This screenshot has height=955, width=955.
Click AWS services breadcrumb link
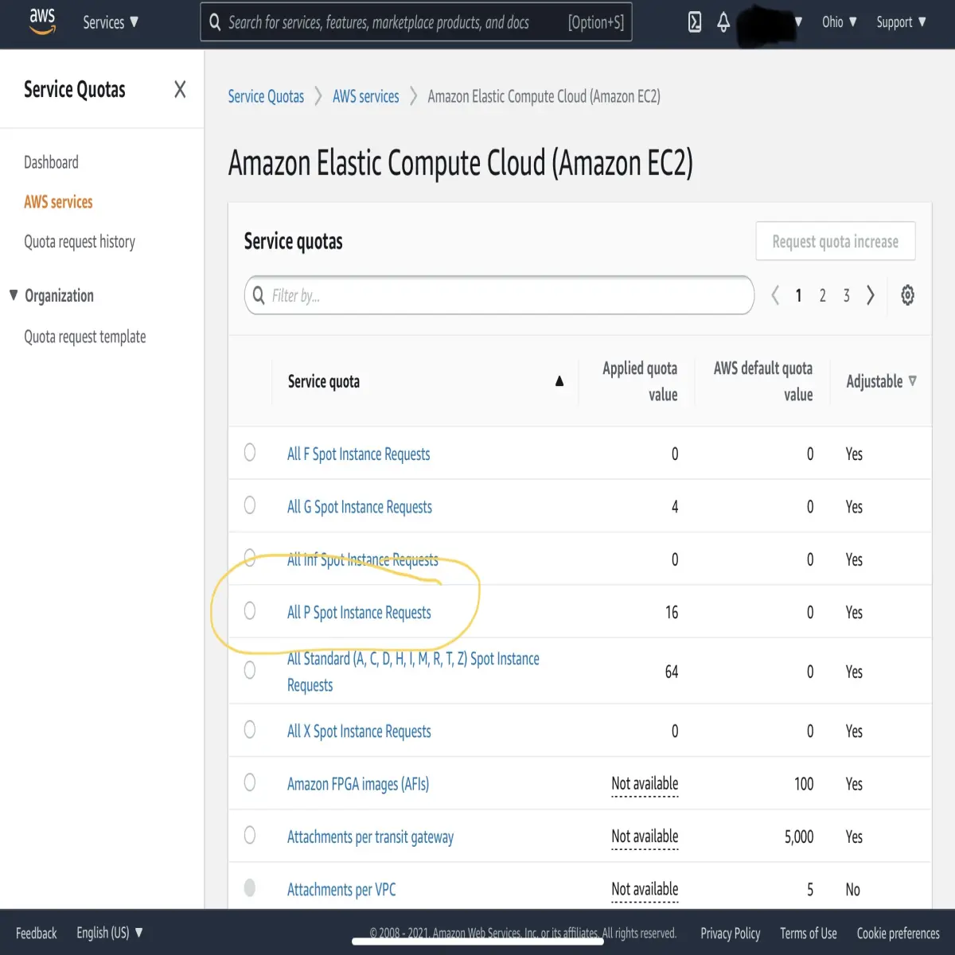pos(366,96)
